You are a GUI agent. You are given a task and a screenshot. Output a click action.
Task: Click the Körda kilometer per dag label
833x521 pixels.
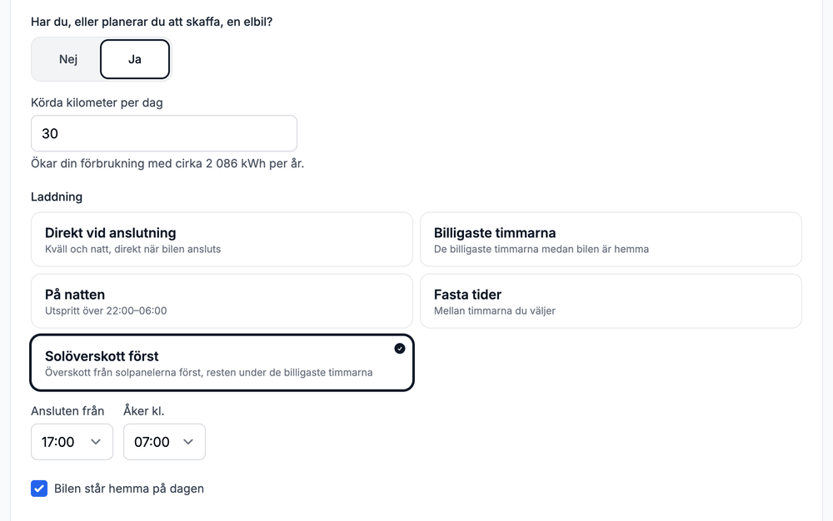pos(97,102)
